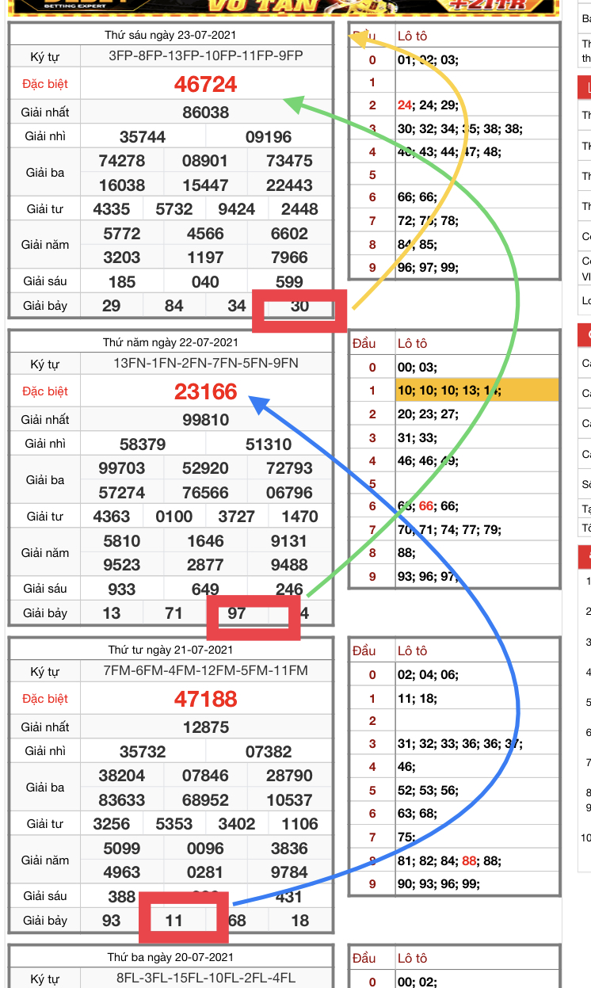
Task: Click the red 88 in the 21-07 lô tô table
Action: 470,860
